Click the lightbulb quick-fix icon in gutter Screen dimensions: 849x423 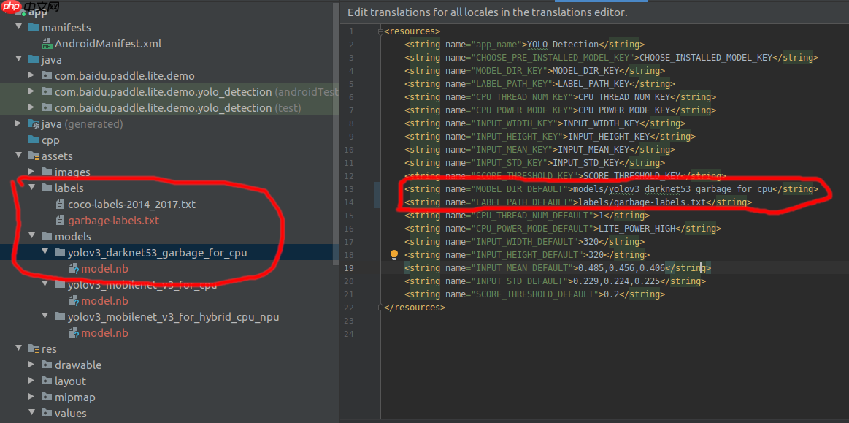394,255
